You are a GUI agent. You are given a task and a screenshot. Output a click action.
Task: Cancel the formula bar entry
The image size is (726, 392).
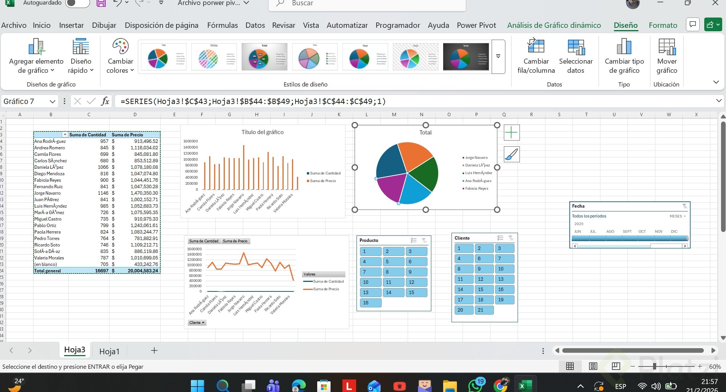pos(77,101)
